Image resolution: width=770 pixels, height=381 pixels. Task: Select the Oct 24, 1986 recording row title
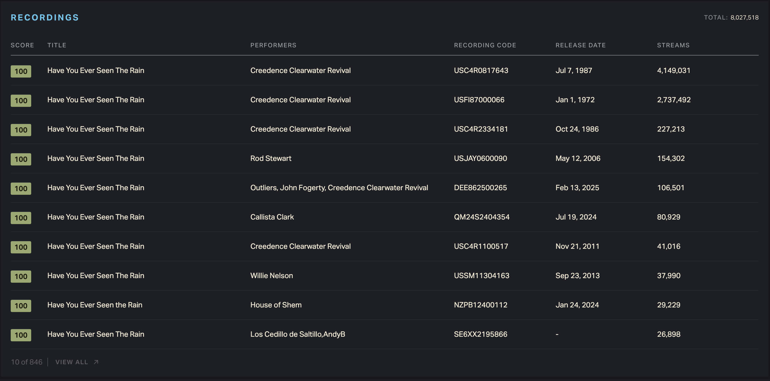[96, 129]
